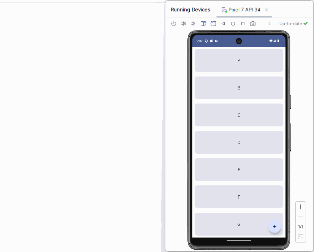
Task: Fit emulator to window with zoom-to-fit icon
Action: click(300, 237)
